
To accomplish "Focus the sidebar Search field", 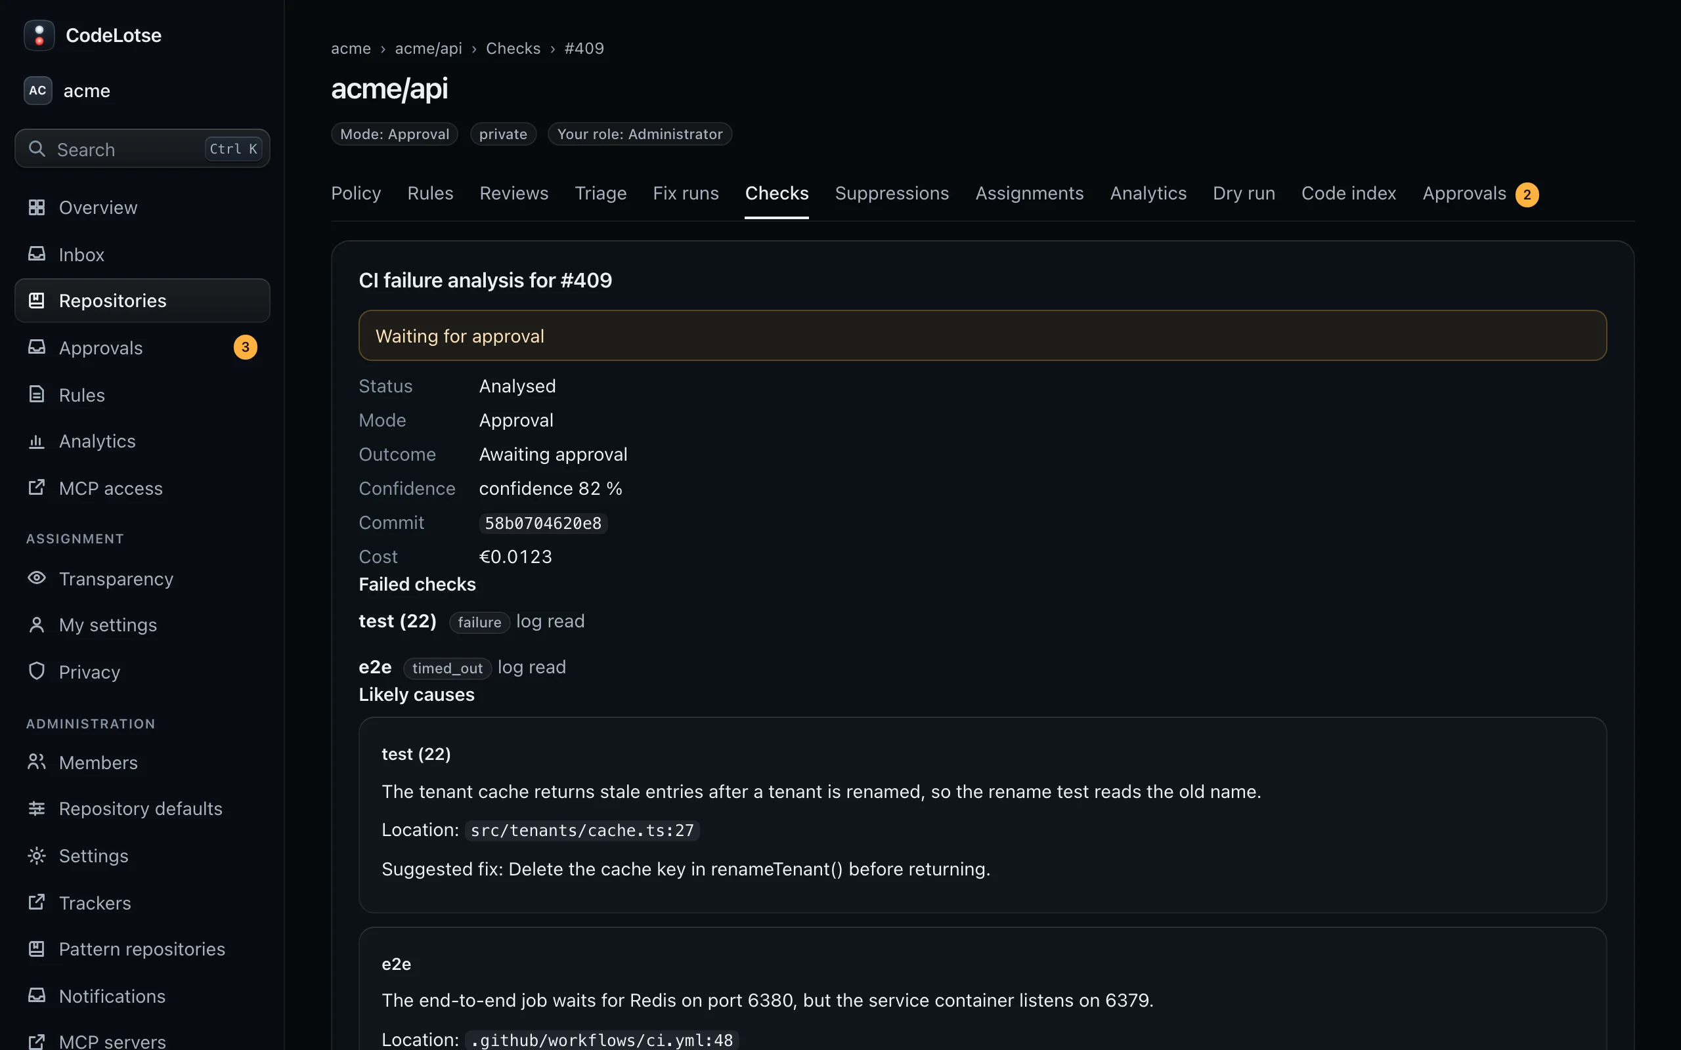I will click(142, 148).
